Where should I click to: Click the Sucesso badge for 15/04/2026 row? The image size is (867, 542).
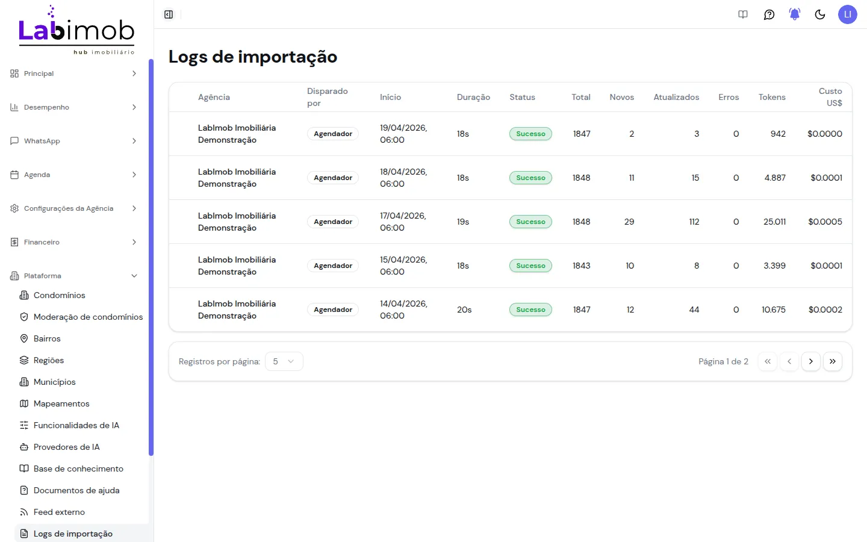(530, 266)
